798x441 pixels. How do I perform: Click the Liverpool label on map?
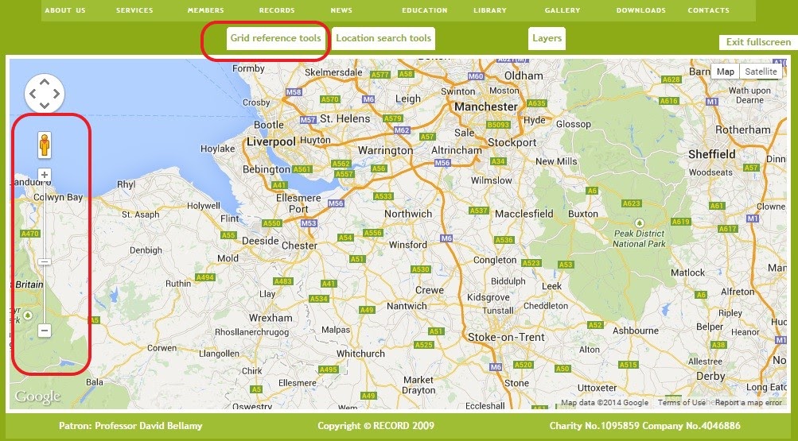click(271, 141)
